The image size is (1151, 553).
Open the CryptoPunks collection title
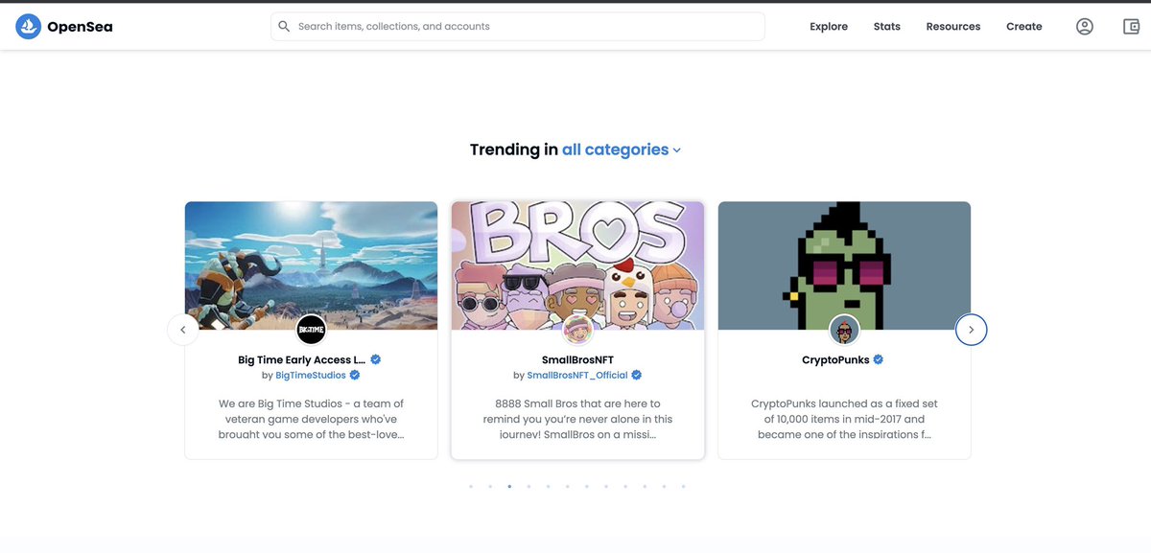point(835,360)
